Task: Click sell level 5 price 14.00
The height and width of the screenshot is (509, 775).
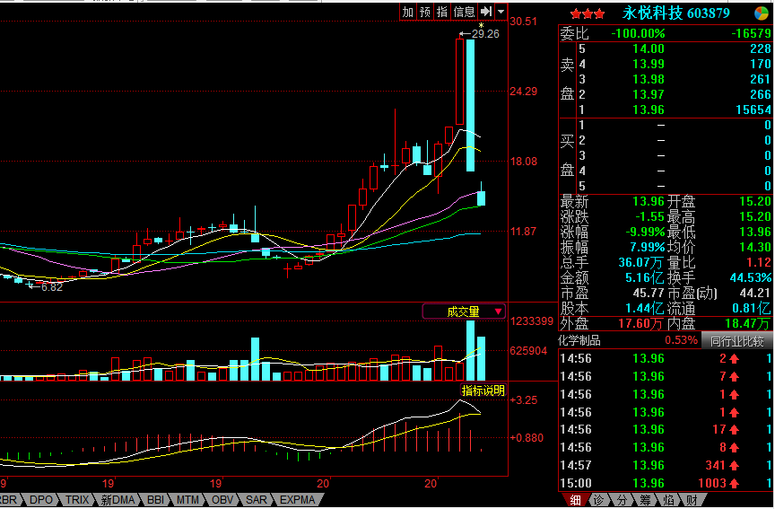Action: [648, 49]
